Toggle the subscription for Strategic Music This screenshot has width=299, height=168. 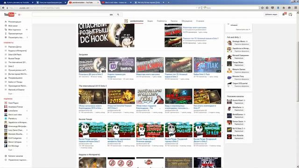click(242, 44)
